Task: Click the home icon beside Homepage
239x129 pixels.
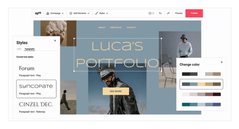Action: (x=48, y=13)
